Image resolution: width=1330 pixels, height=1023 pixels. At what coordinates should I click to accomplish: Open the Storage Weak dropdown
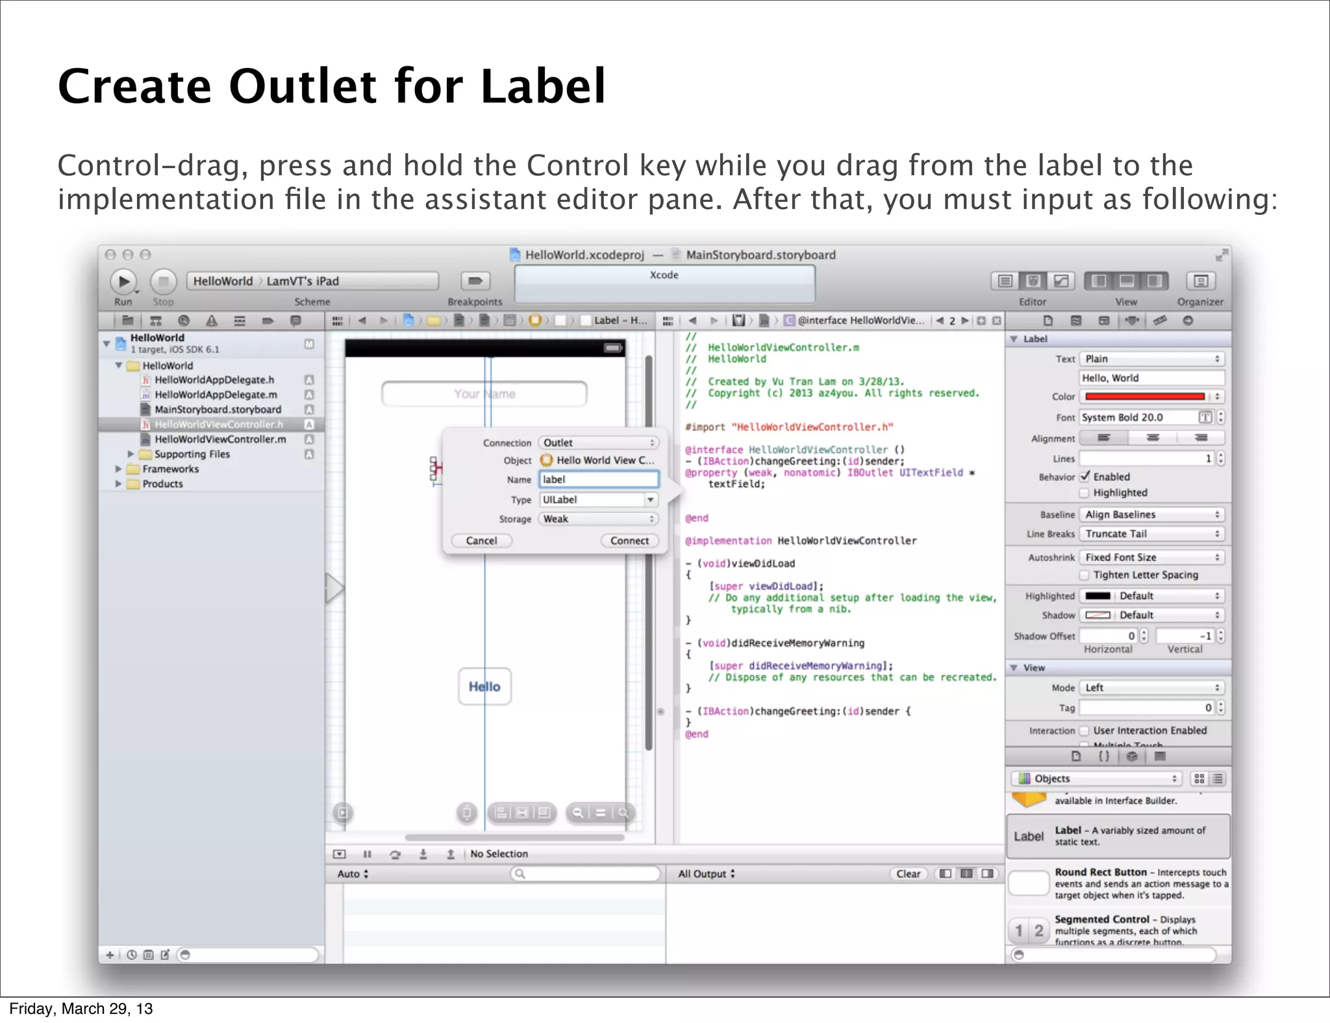(x=598, y=519)
